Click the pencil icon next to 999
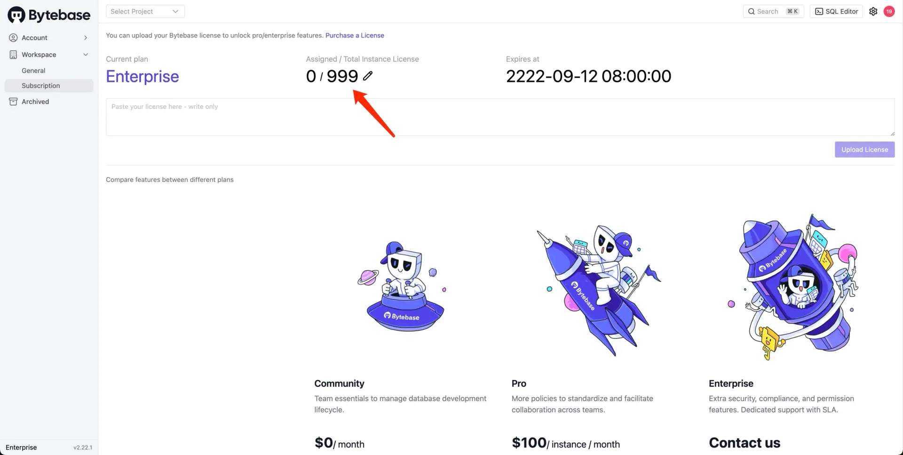The width and height of the screenshot is (903, 455). pyautogui.click(x=368, y=76)
